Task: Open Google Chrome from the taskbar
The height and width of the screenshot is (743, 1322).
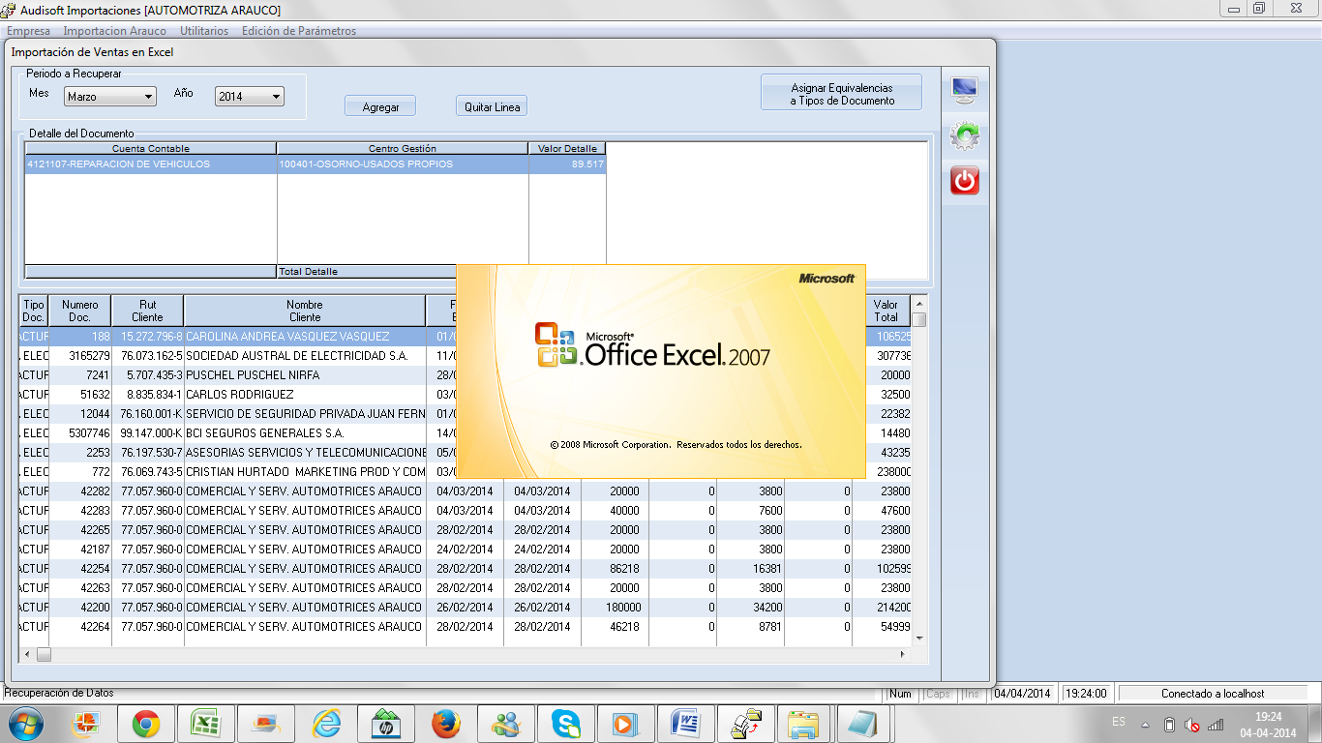Action: coord(146,723)
